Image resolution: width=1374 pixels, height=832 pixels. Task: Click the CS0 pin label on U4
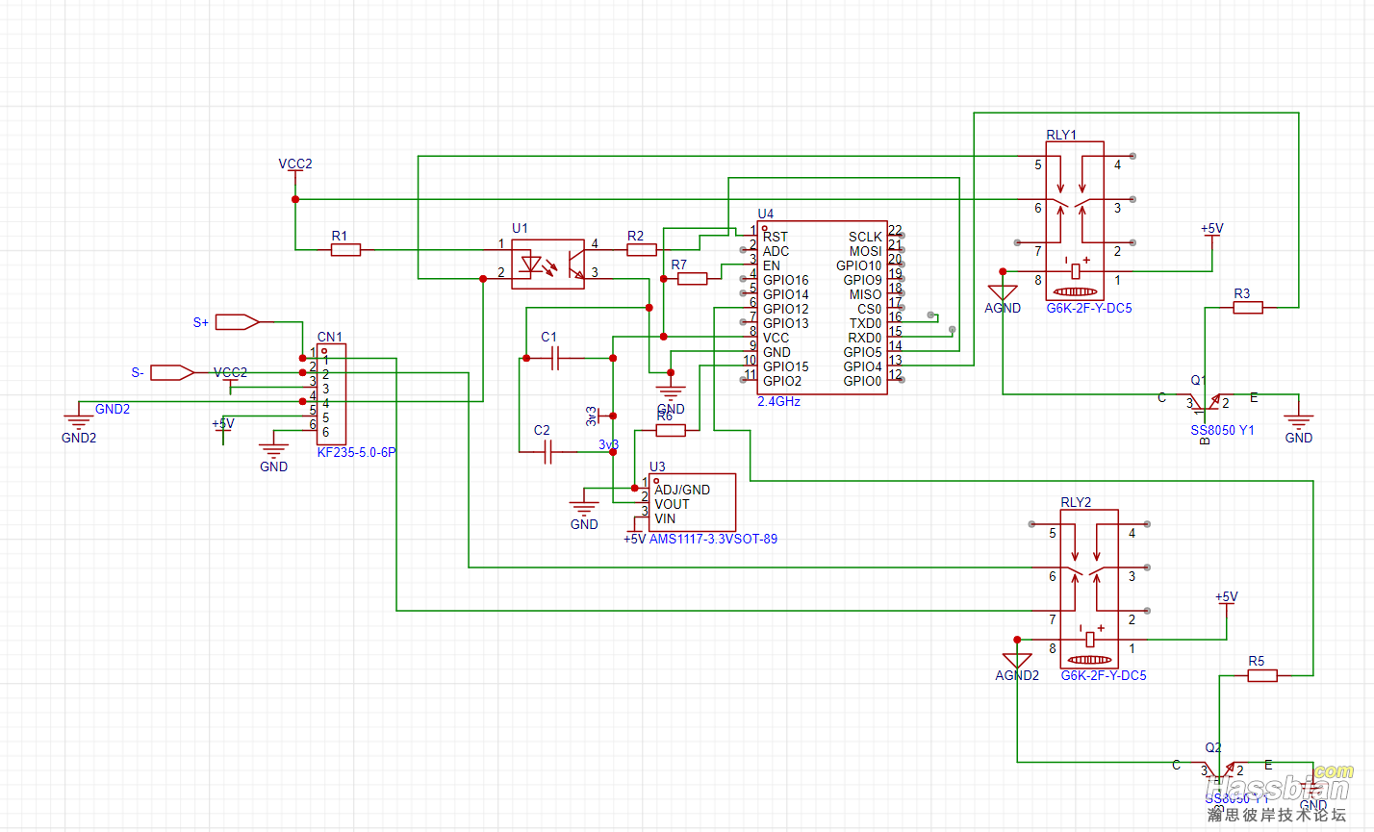(x=870, y=309)
